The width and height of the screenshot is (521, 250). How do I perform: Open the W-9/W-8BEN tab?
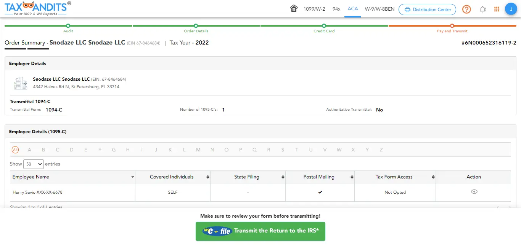[x=379, y=9]
